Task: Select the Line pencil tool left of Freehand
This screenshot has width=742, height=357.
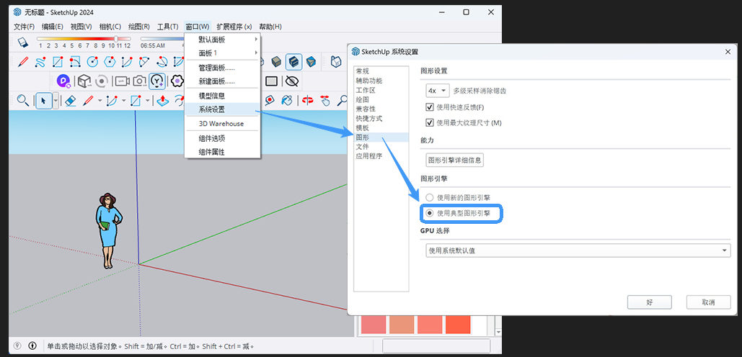Action: pos(23,62)
